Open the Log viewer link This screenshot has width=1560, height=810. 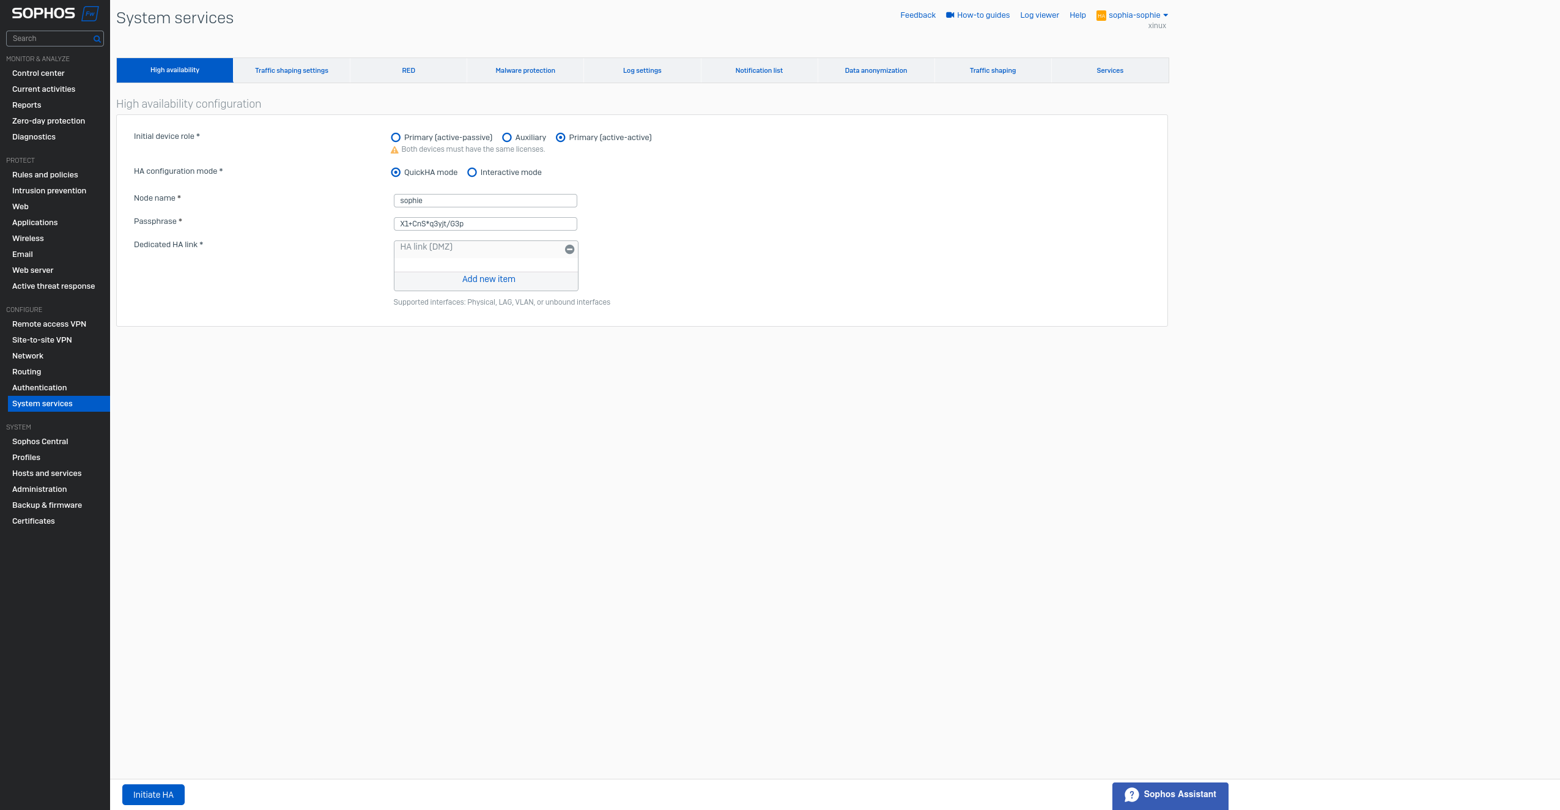coord(1039,15)
